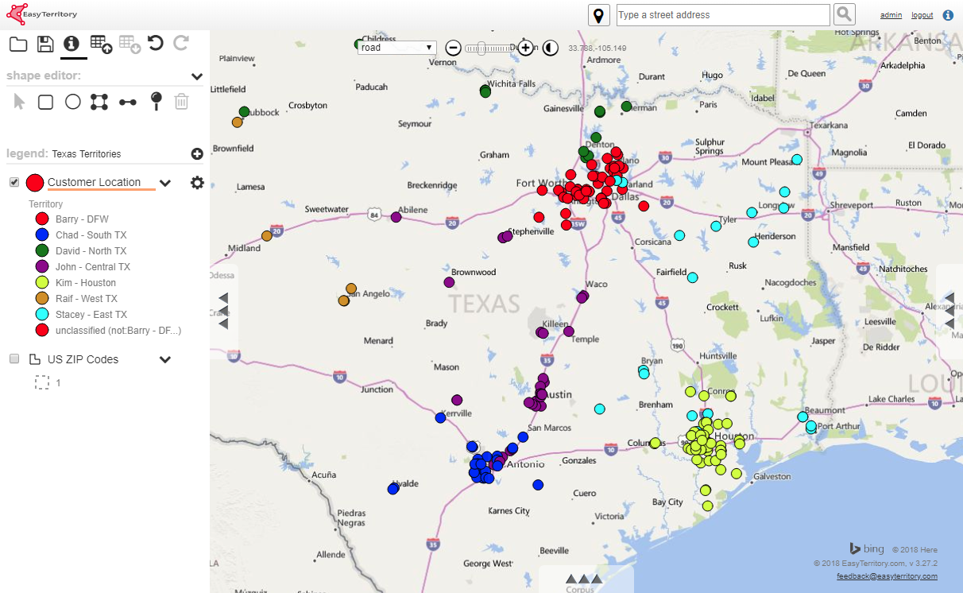Zoom in the map with the plus button

click(525, 48)
